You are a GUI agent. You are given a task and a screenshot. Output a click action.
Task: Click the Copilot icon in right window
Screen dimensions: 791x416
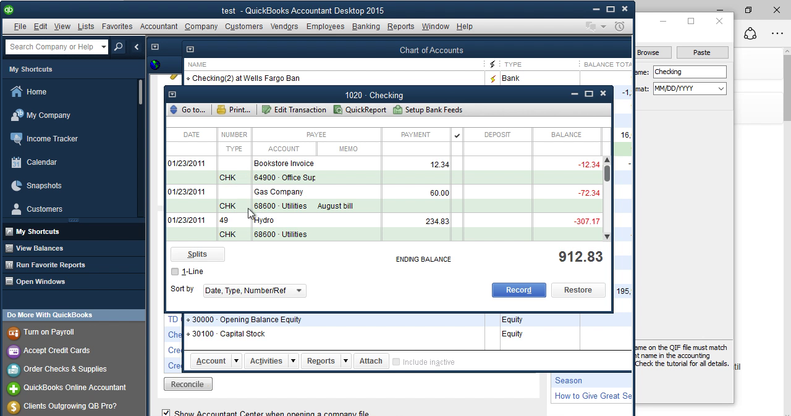pos(750,34)
